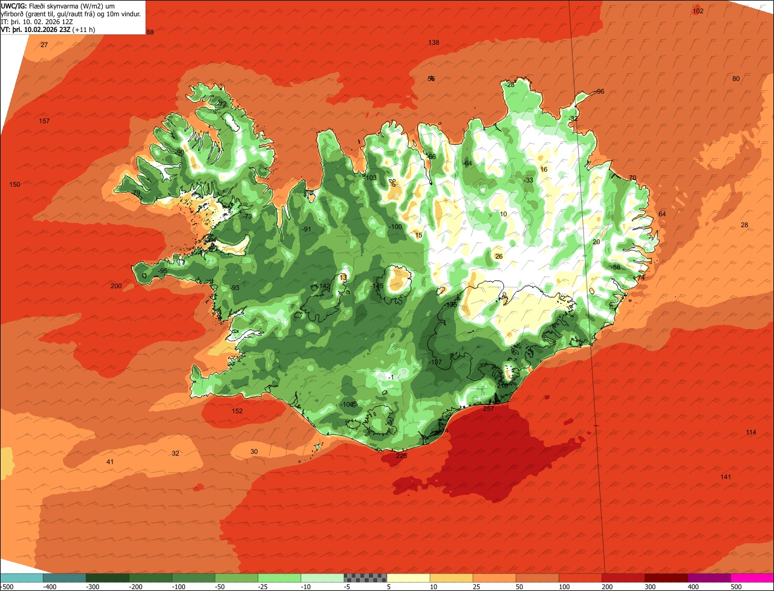Click the 150 value at the west edge
This screenshot has height=591, width=774.
[15, 184]
